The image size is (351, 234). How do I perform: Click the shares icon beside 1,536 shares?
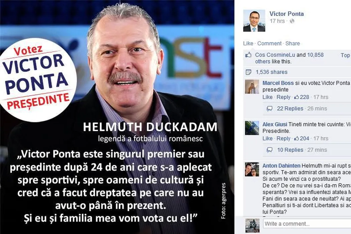[x=248, y=72]
